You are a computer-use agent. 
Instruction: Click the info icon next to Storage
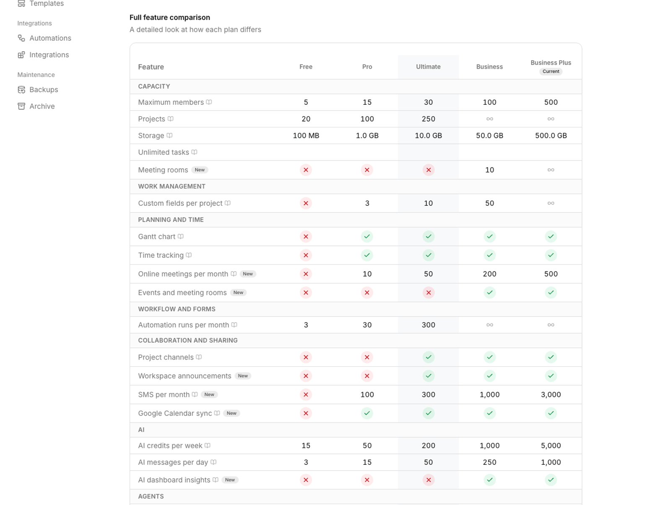(x=169, y=136)
